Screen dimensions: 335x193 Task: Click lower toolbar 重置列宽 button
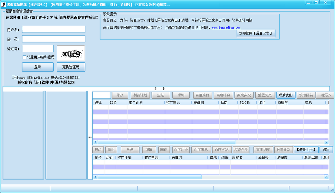263,150
